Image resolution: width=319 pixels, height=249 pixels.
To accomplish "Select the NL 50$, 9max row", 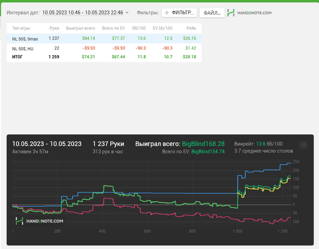I will click(x=104, y=38).
